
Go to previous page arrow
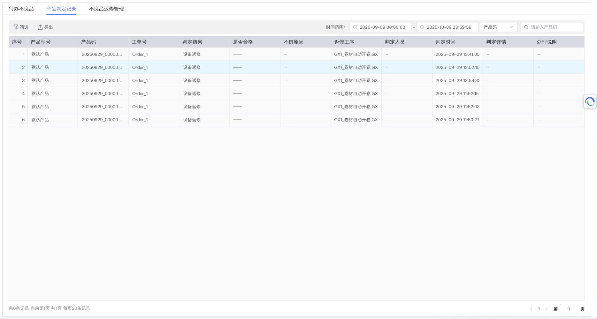(531, 309)
